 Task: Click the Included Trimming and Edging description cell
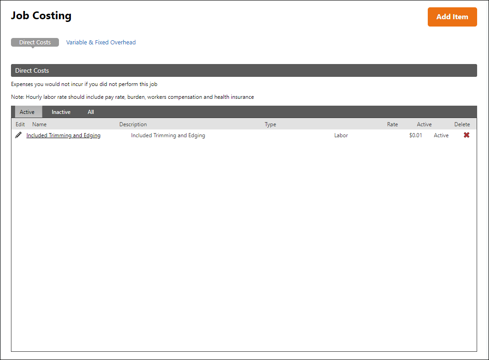(168, 135)
